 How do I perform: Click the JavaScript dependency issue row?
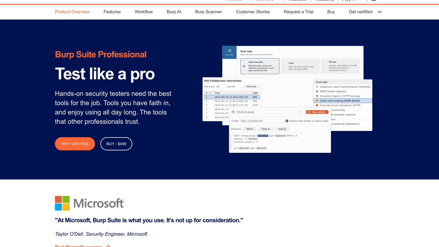click(351, 124)
